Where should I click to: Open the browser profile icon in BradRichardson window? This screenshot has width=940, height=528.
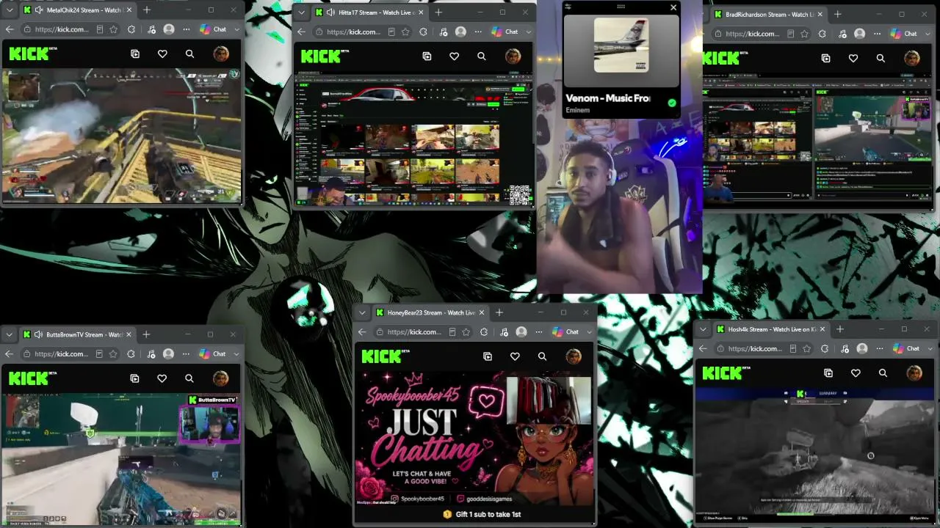click(860, 34)
